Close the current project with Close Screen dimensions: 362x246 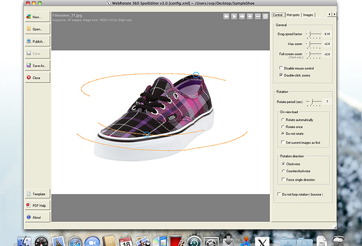[37, 78]
